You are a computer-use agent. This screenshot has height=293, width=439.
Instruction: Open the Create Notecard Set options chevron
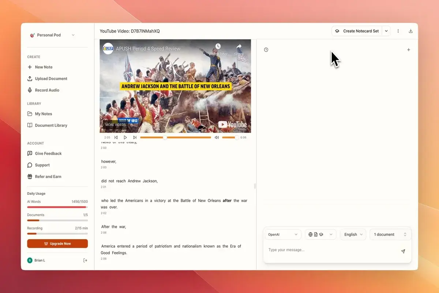coord(386,31)
